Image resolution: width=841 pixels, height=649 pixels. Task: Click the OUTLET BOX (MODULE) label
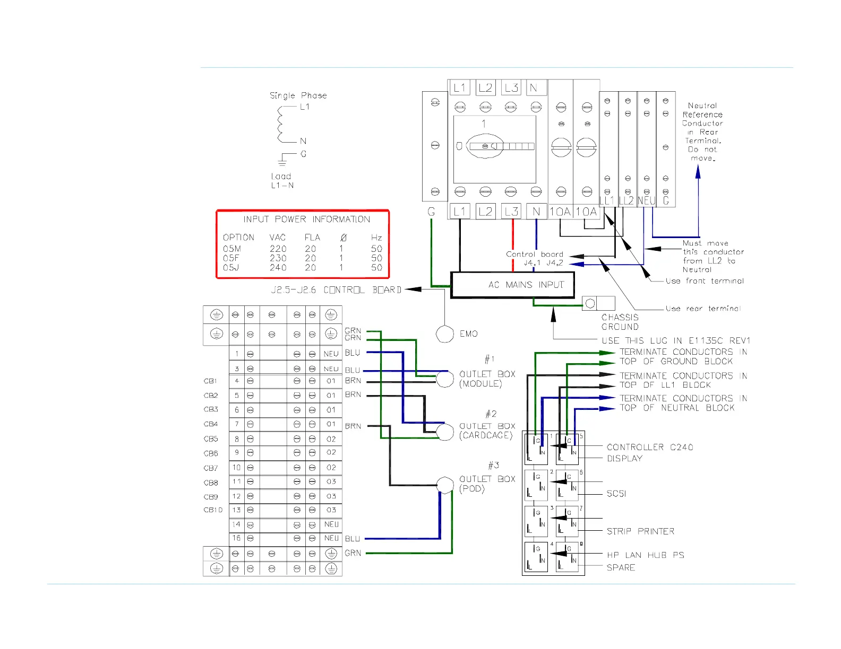487,379
